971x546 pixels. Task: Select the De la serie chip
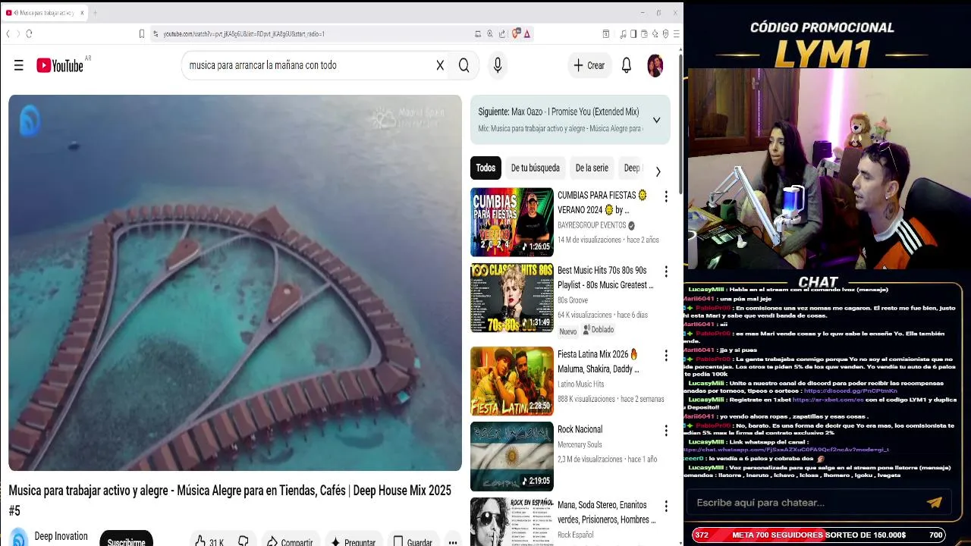click(x=592, y=168)
